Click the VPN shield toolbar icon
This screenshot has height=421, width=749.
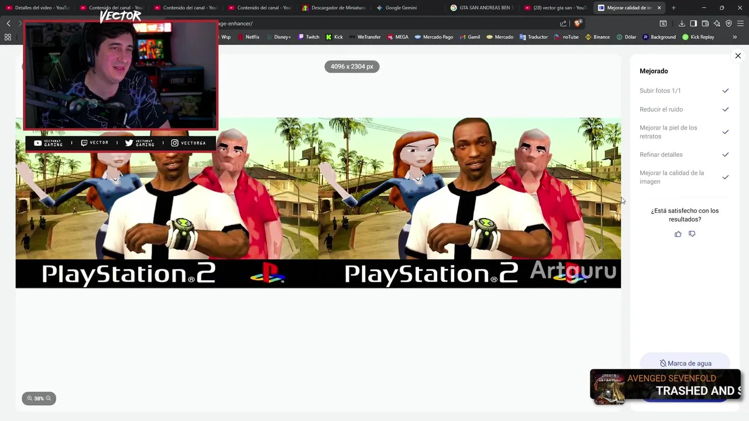coord(729,23)
